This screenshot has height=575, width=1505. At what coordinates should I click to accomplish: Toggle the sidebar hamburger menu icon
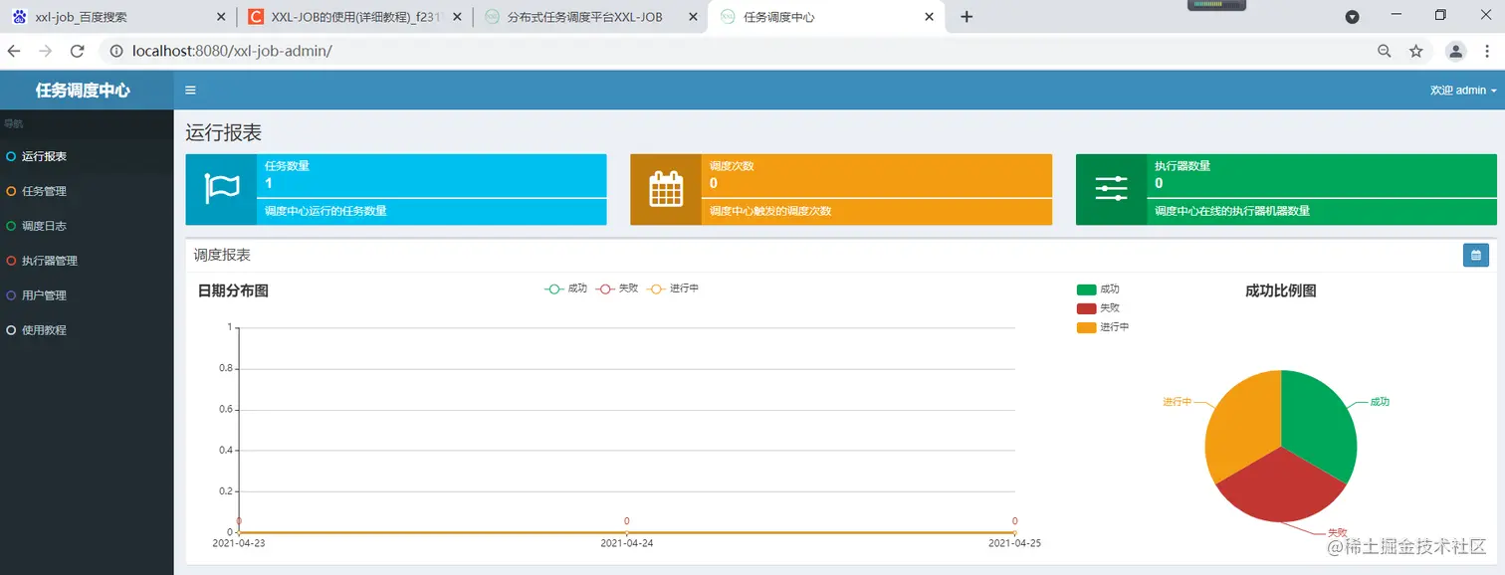(190, 91)
